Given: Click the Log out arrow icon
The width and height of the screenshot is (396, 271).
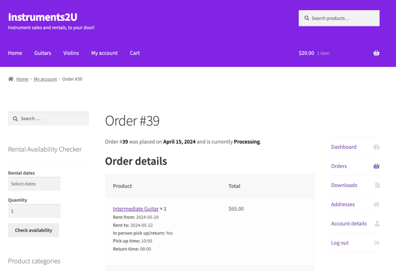Looking at the screenshot, I should [x=376, y=243].
